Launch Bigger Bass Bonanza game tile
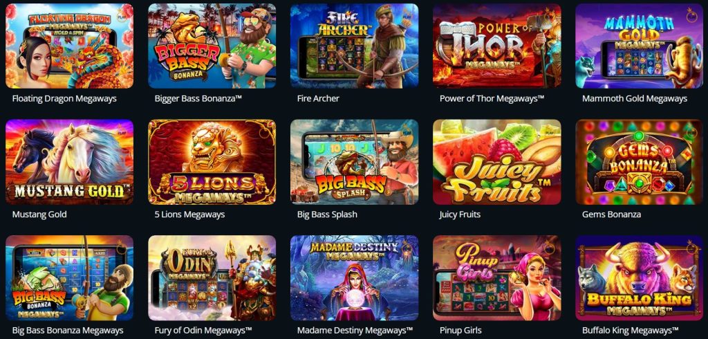The image size is (708, 339). coord(212,46)
